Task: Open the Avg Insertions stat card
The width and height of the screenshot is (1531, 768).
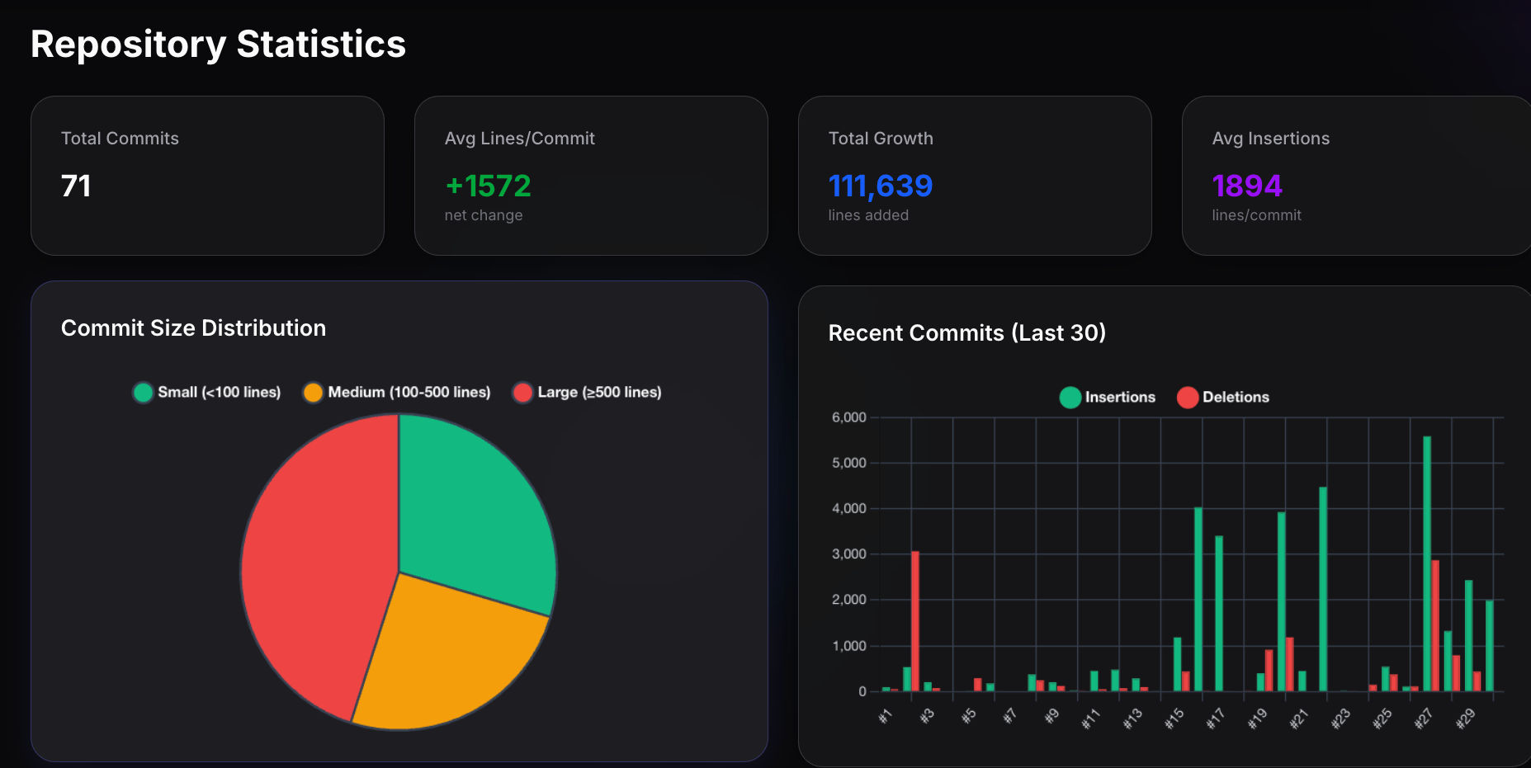Action: 1357,176
